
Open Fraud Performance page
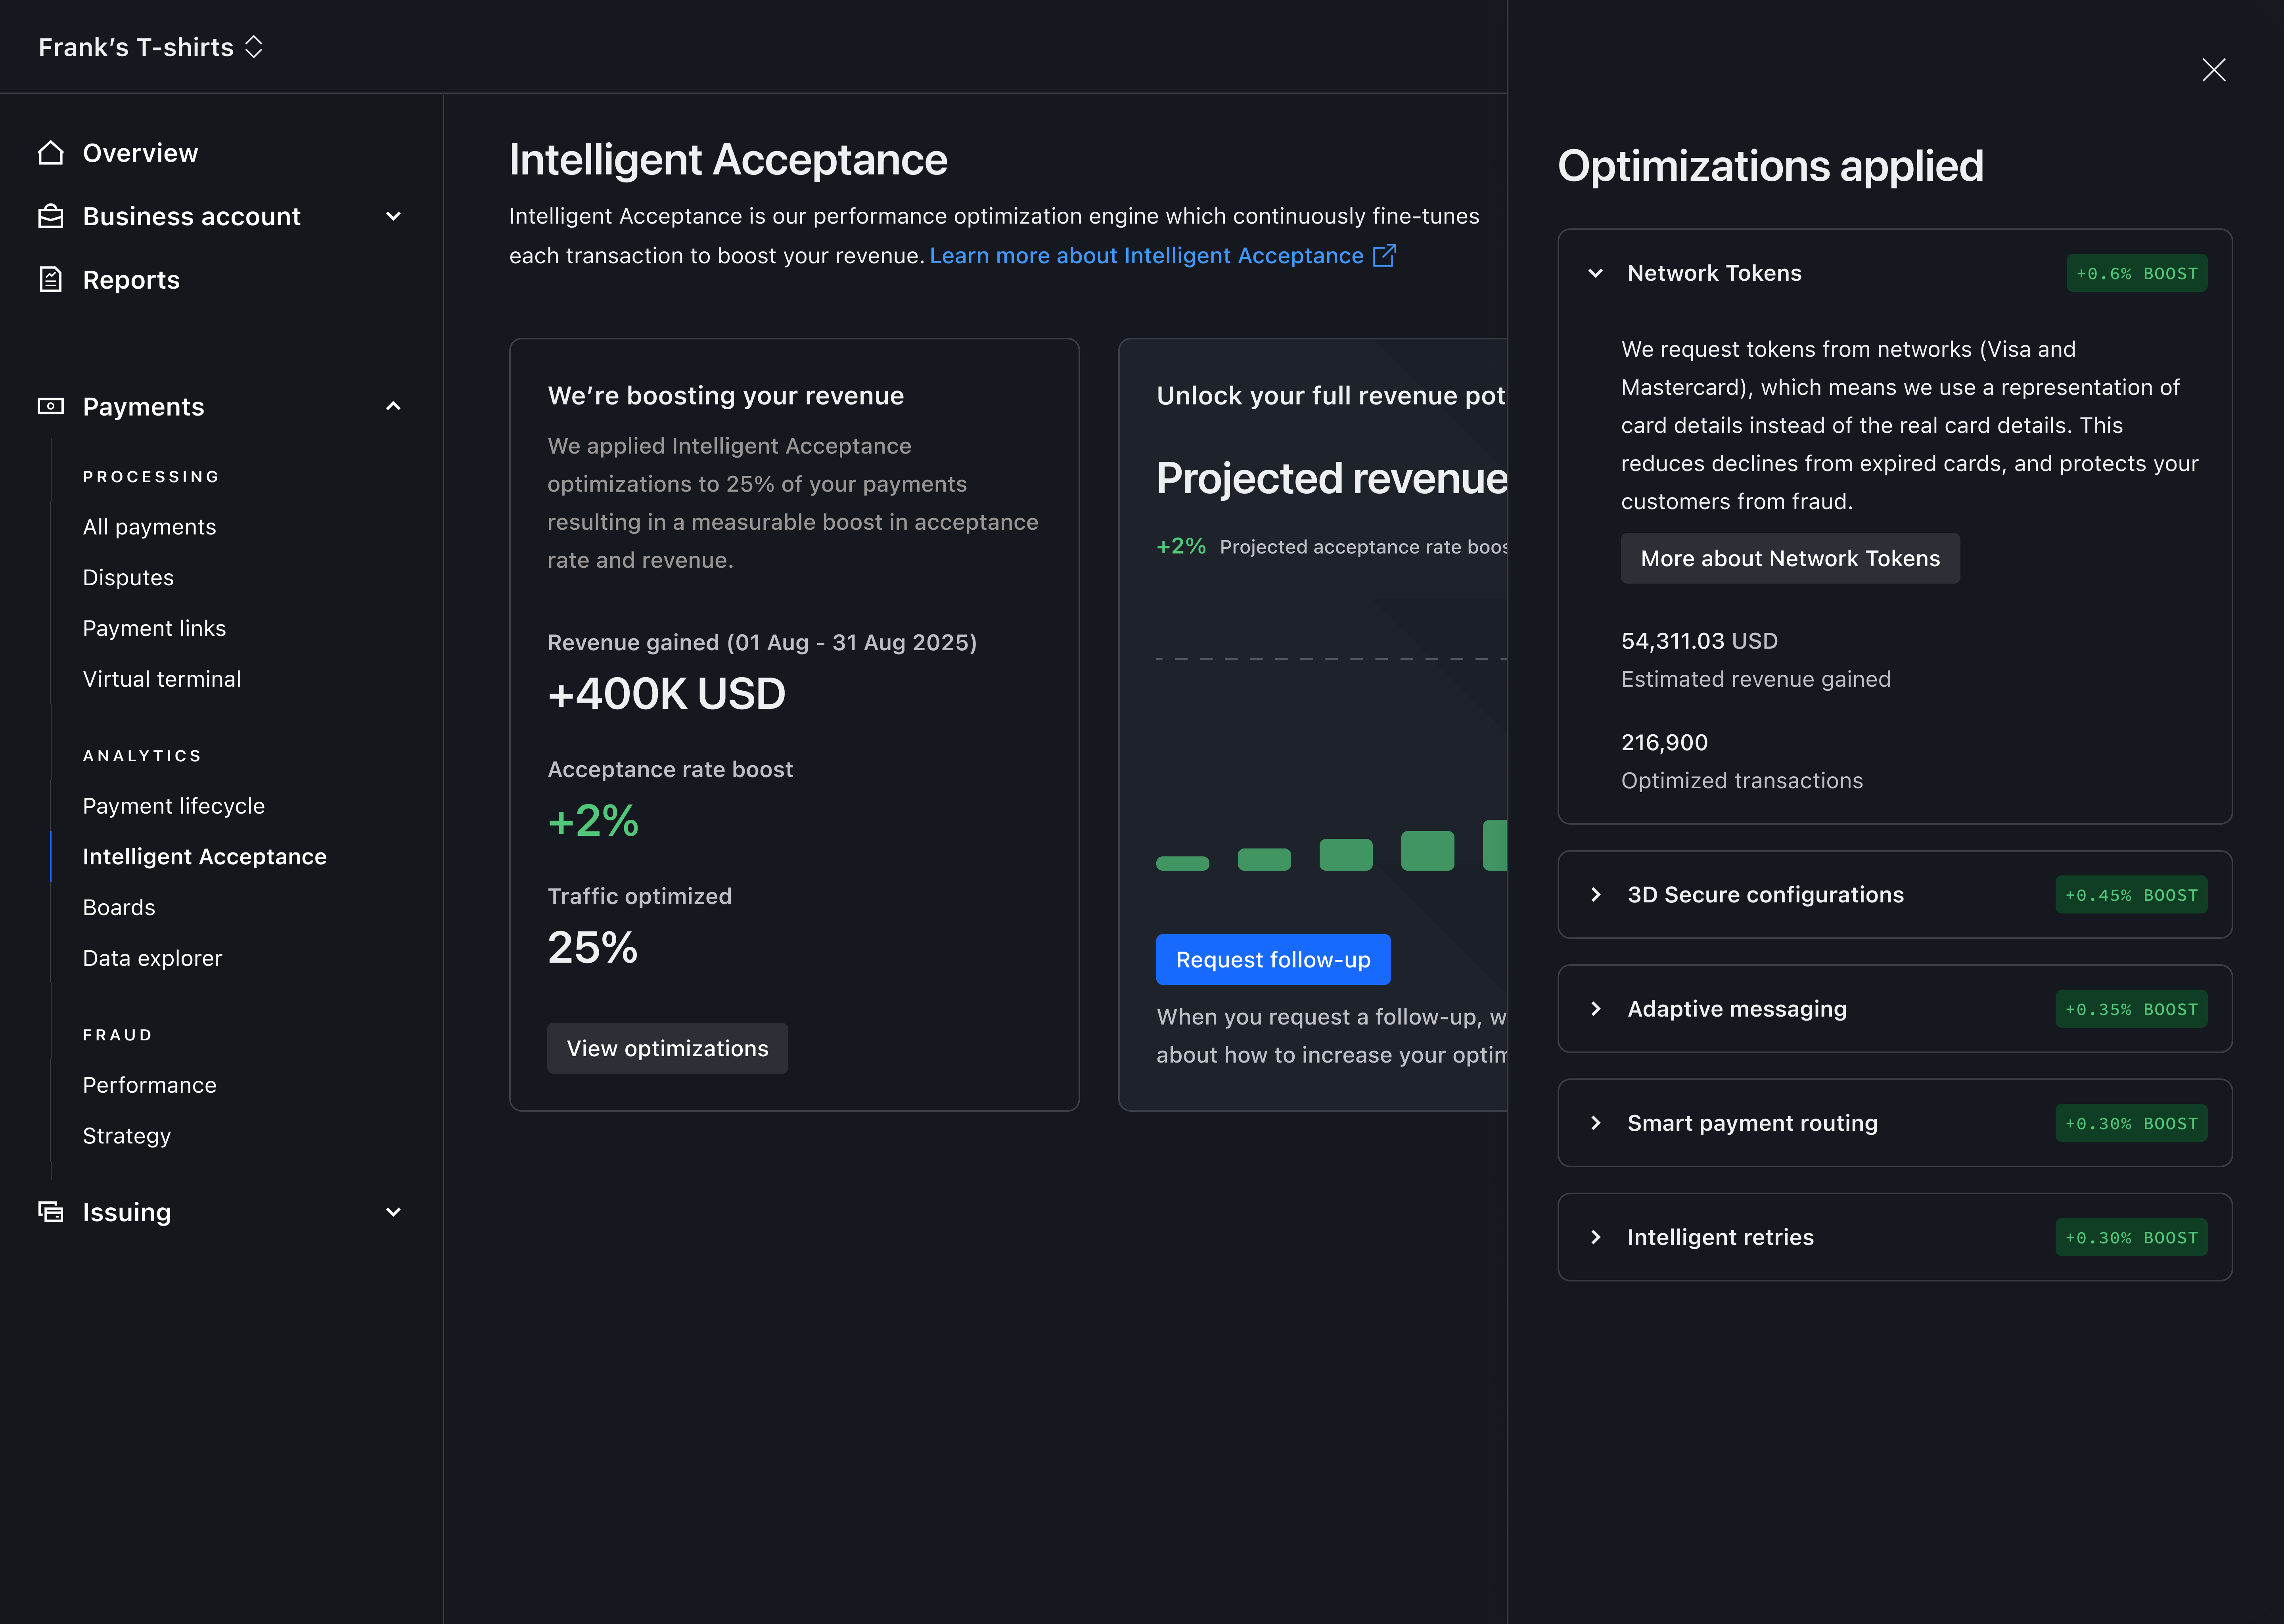[x=150, y=1085]
